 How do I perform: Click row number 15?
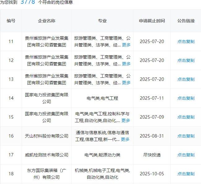click(x=11, y=117)
